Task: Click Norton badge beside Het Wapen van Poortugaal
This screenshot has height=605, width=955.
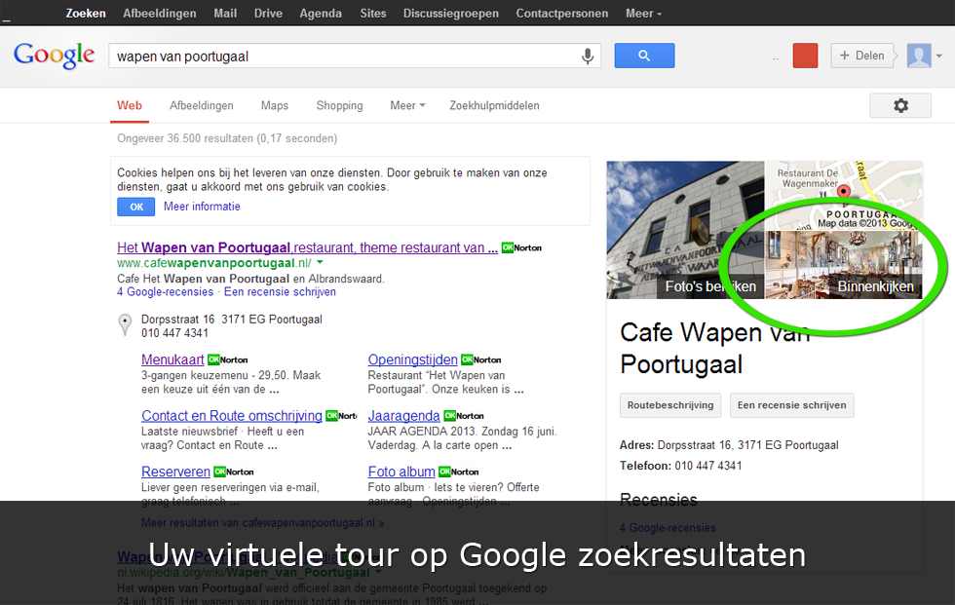Action: click(x=521, y=247)
